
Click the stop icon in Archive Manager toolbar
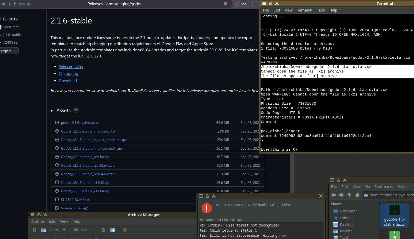pyautogui.click(x=125, y=230)
